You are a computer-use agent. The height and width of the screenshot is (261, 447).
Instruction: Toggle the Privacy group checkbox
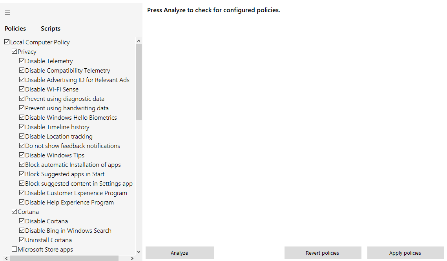(14, 51)
